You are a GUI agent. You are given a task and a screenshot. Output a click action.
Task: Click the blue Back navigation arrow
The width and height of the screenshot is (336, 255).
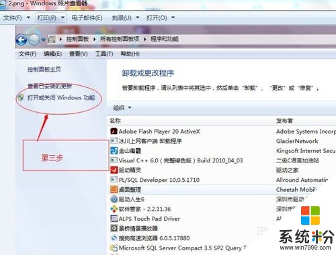22,40
